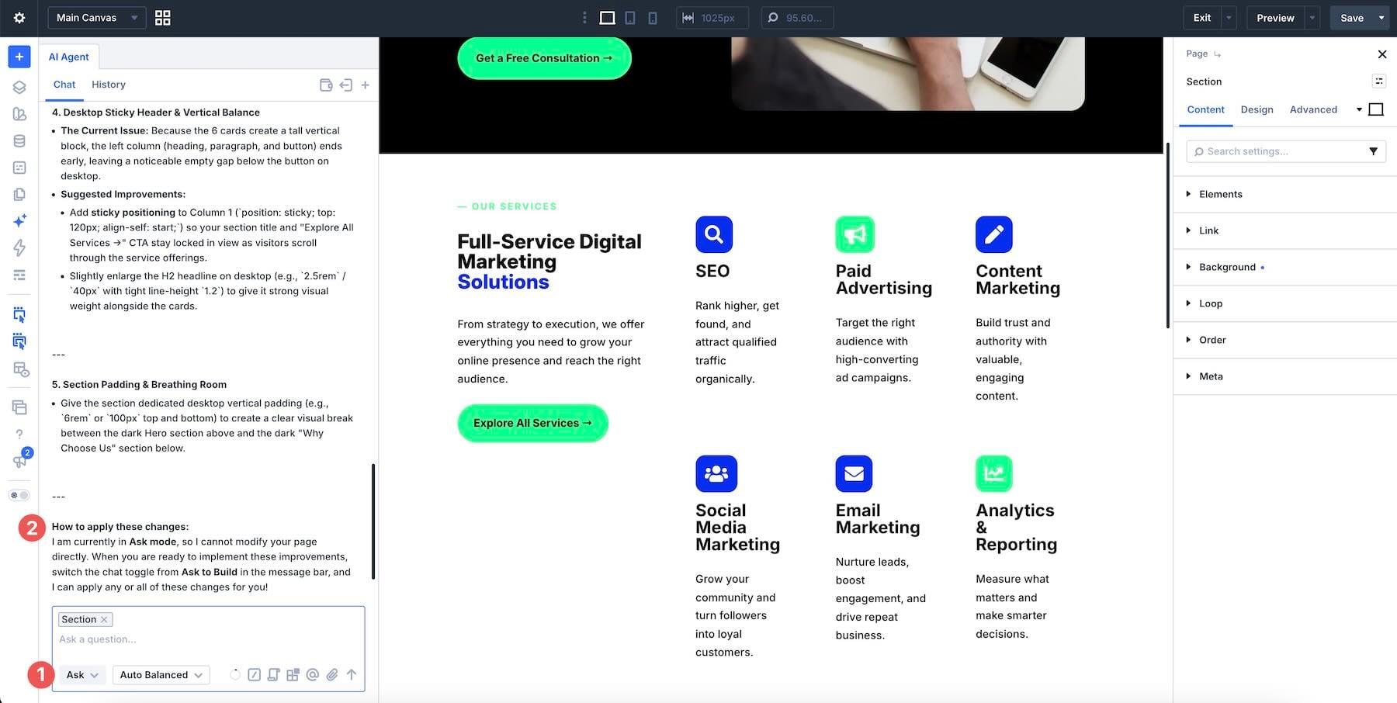The width and height of the screenshot is (1397, 703).
Task: Click the blue add element plus button
Action: 19,57
